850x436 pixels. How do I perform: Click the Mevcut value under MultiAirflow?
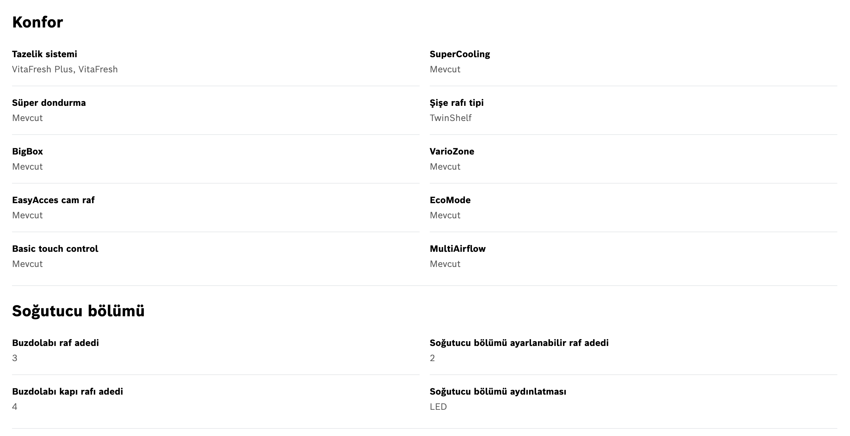click(x=445, y=264)
